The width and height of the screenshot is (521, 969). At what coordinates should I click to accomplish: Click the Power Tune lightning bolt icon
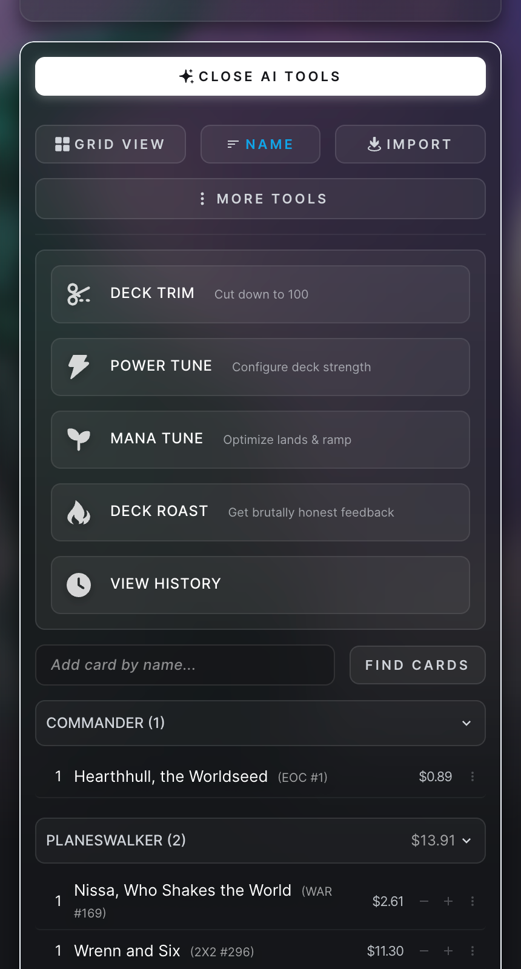pos(79,367)
